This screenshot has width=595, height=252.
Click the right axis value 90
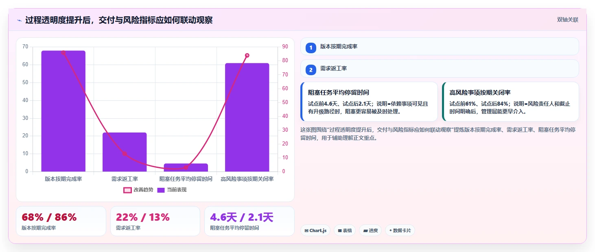tap(285, 47)
